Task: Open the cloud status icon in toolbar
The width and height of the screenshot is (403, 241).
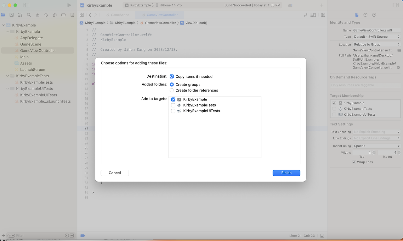Action: [x=290, y=5]
